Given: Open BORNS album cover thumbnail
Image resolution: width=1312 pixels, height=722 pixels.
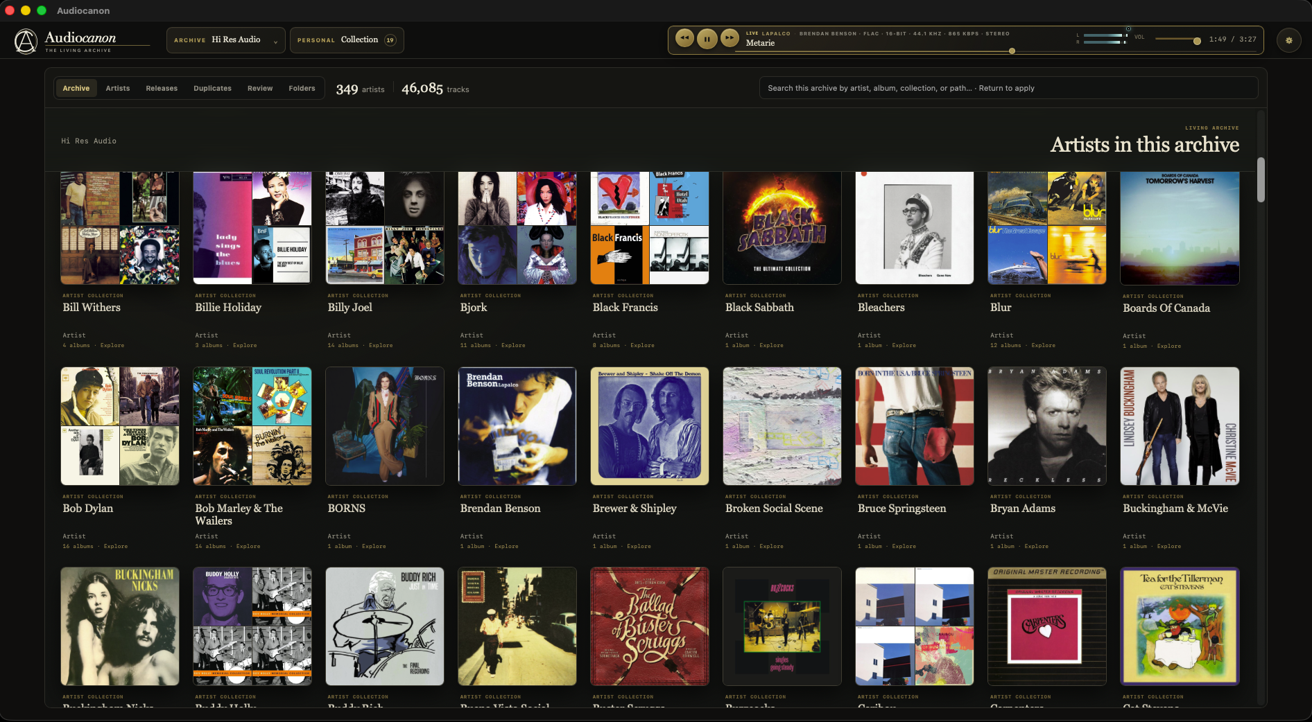Looking at the screenshot, I should click(x=385, y=426).
